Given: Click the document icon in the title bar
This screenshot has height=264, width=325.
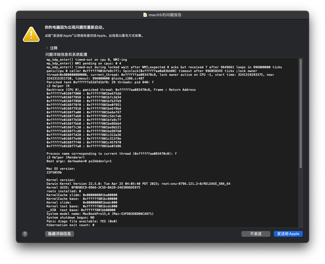Looking at the screenshot, I should [x=145, y=15].
